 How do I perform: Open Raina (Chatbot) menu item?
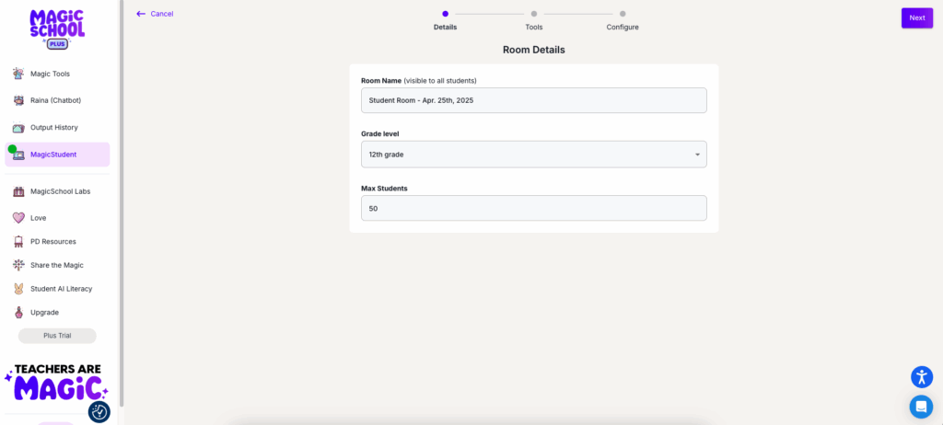point(57,100)
